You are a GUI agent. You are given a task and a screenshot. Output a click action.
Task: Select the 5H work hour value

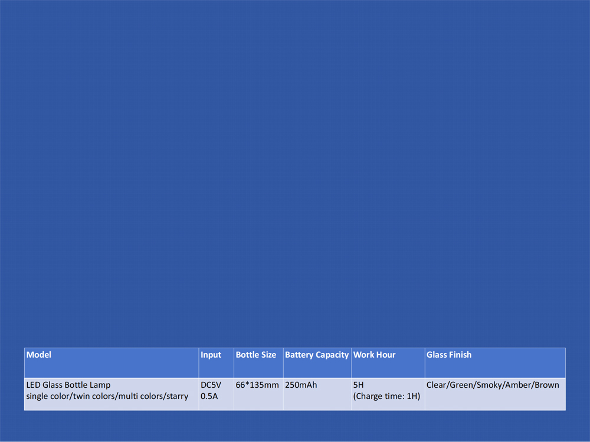[359, 385]
